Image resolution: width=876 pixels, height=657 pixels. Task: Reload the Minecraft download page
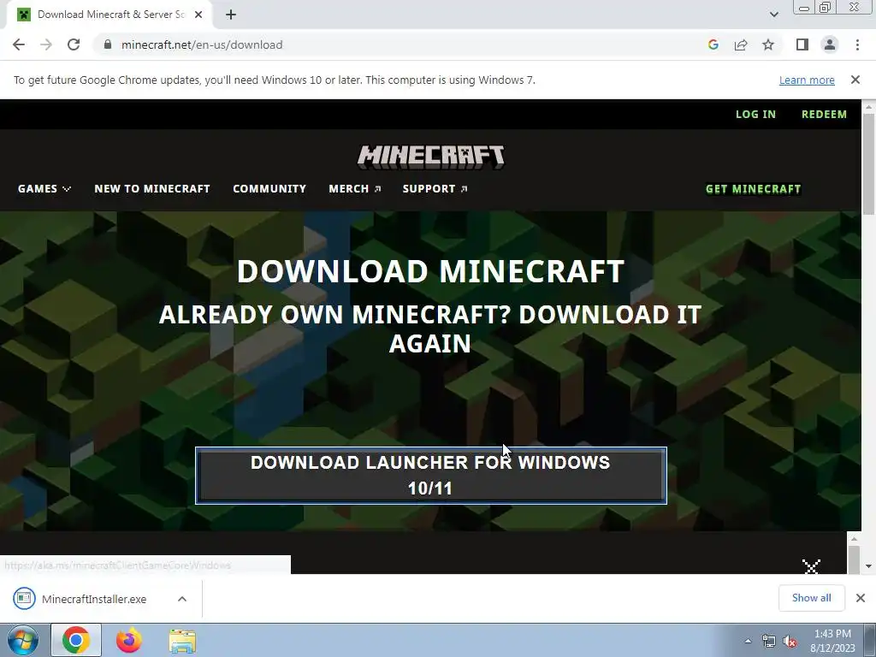[74, 44]
